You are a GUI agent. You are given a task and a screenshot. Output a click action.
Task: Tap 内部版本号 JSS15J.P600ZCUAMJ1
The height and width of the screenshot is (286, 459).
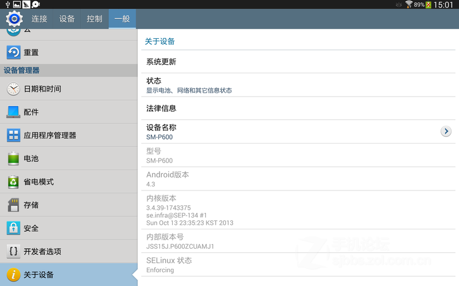(x=298, y=241)
